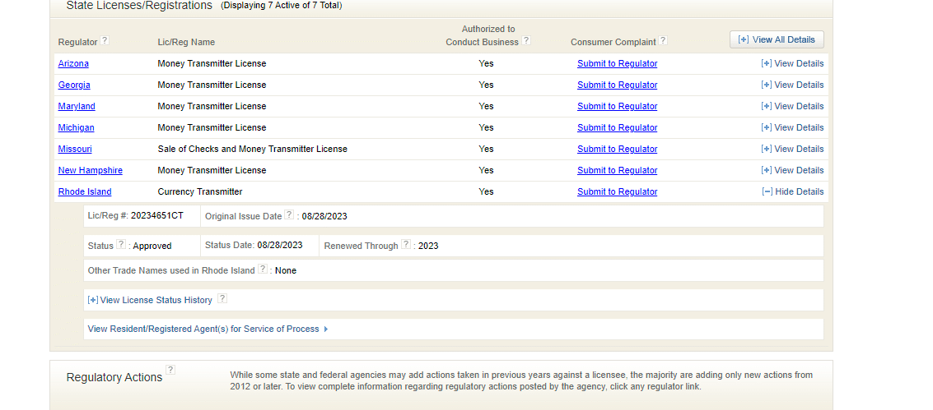Click help icon beside Renewed Through
Viewport: 933px width, 410px height.
(406, 244)
